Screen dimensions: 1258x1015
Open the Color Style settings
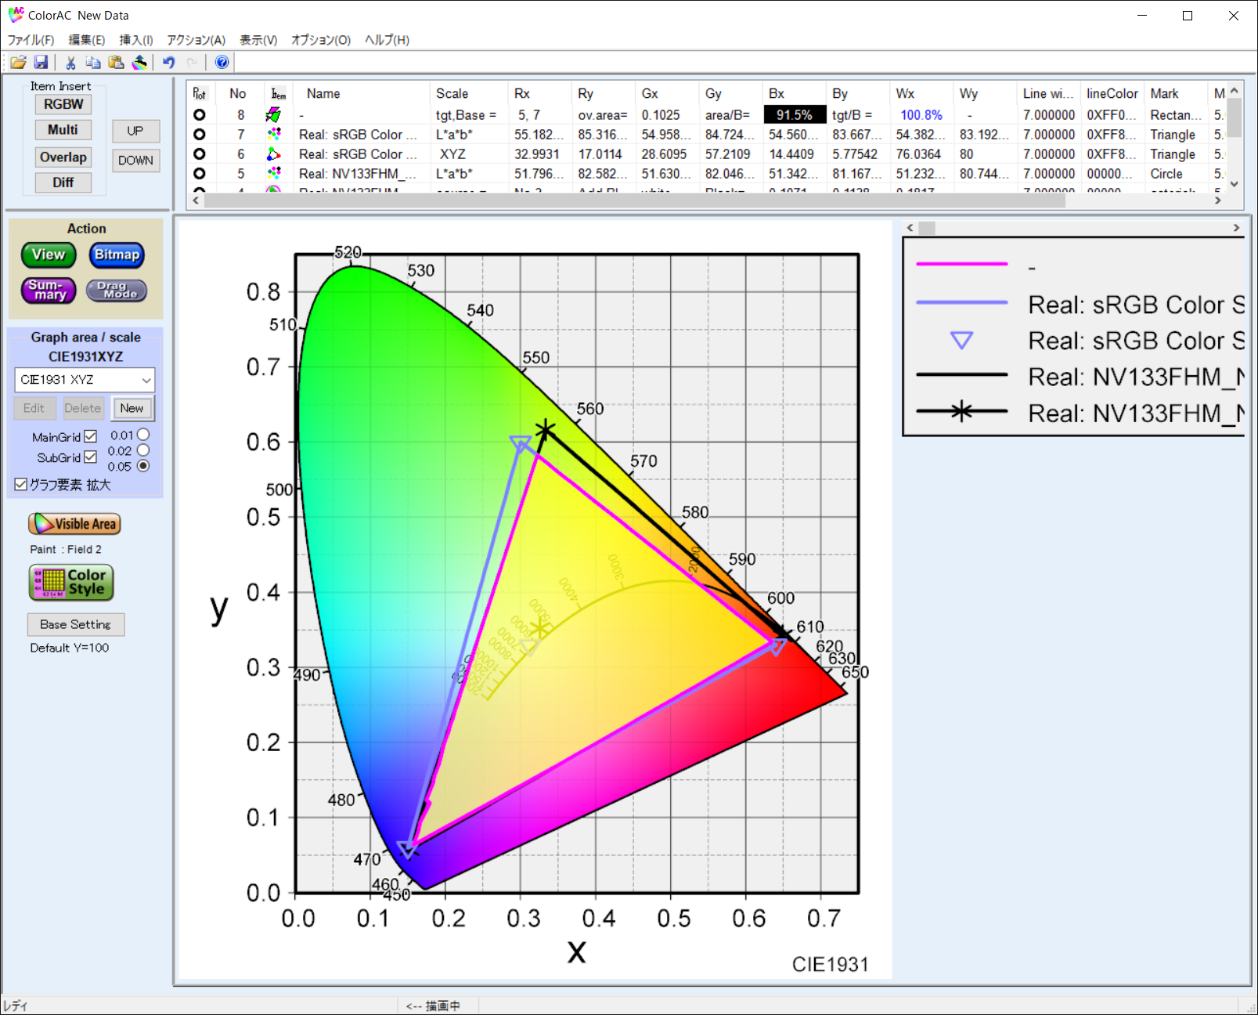pyautogui.click(x=71, y=583)
